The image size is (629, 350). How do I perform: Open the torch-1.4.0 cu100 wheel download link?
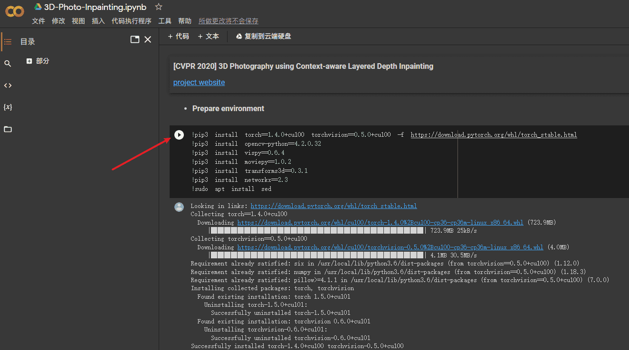coord(380,222)
